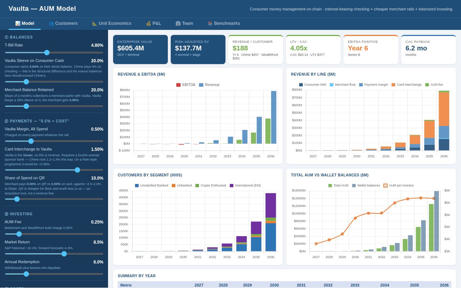Click the Market Return value 8.5%
The image size is (461, 288).
pyautogui.click(x=98, y=242)
